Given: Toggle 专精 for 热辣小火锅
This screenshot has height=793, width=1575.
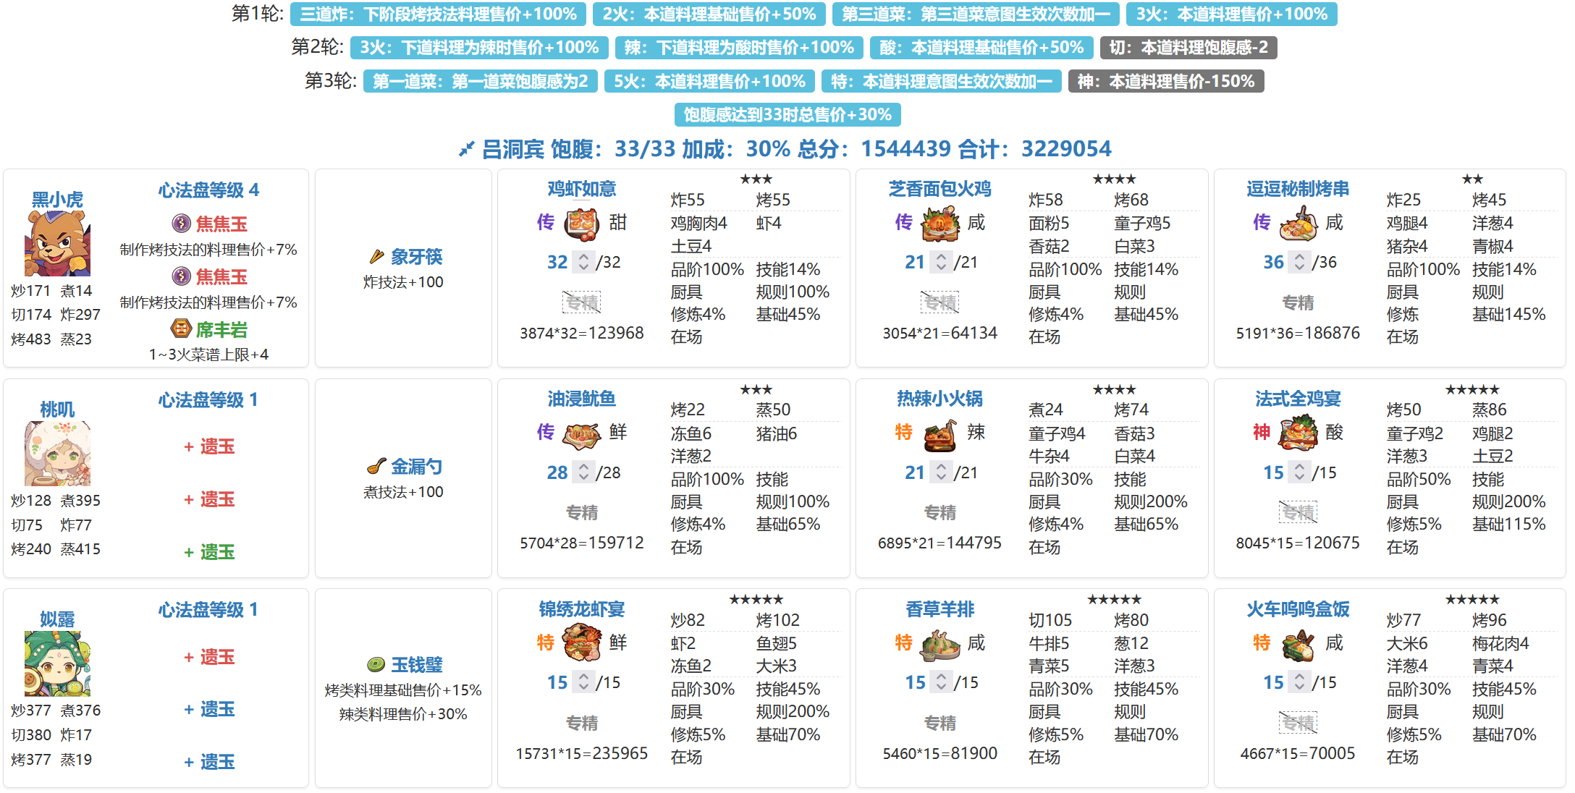Looking at the screenshot, I should [940, 512].
